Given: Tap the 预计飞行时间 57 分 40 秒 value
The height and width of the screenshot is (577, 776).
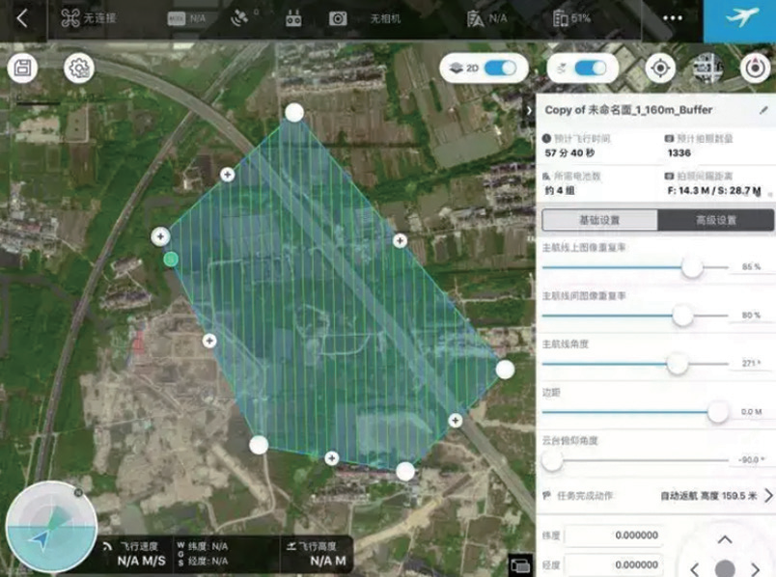Looking at the screenshot, I should tap(569, 152).
